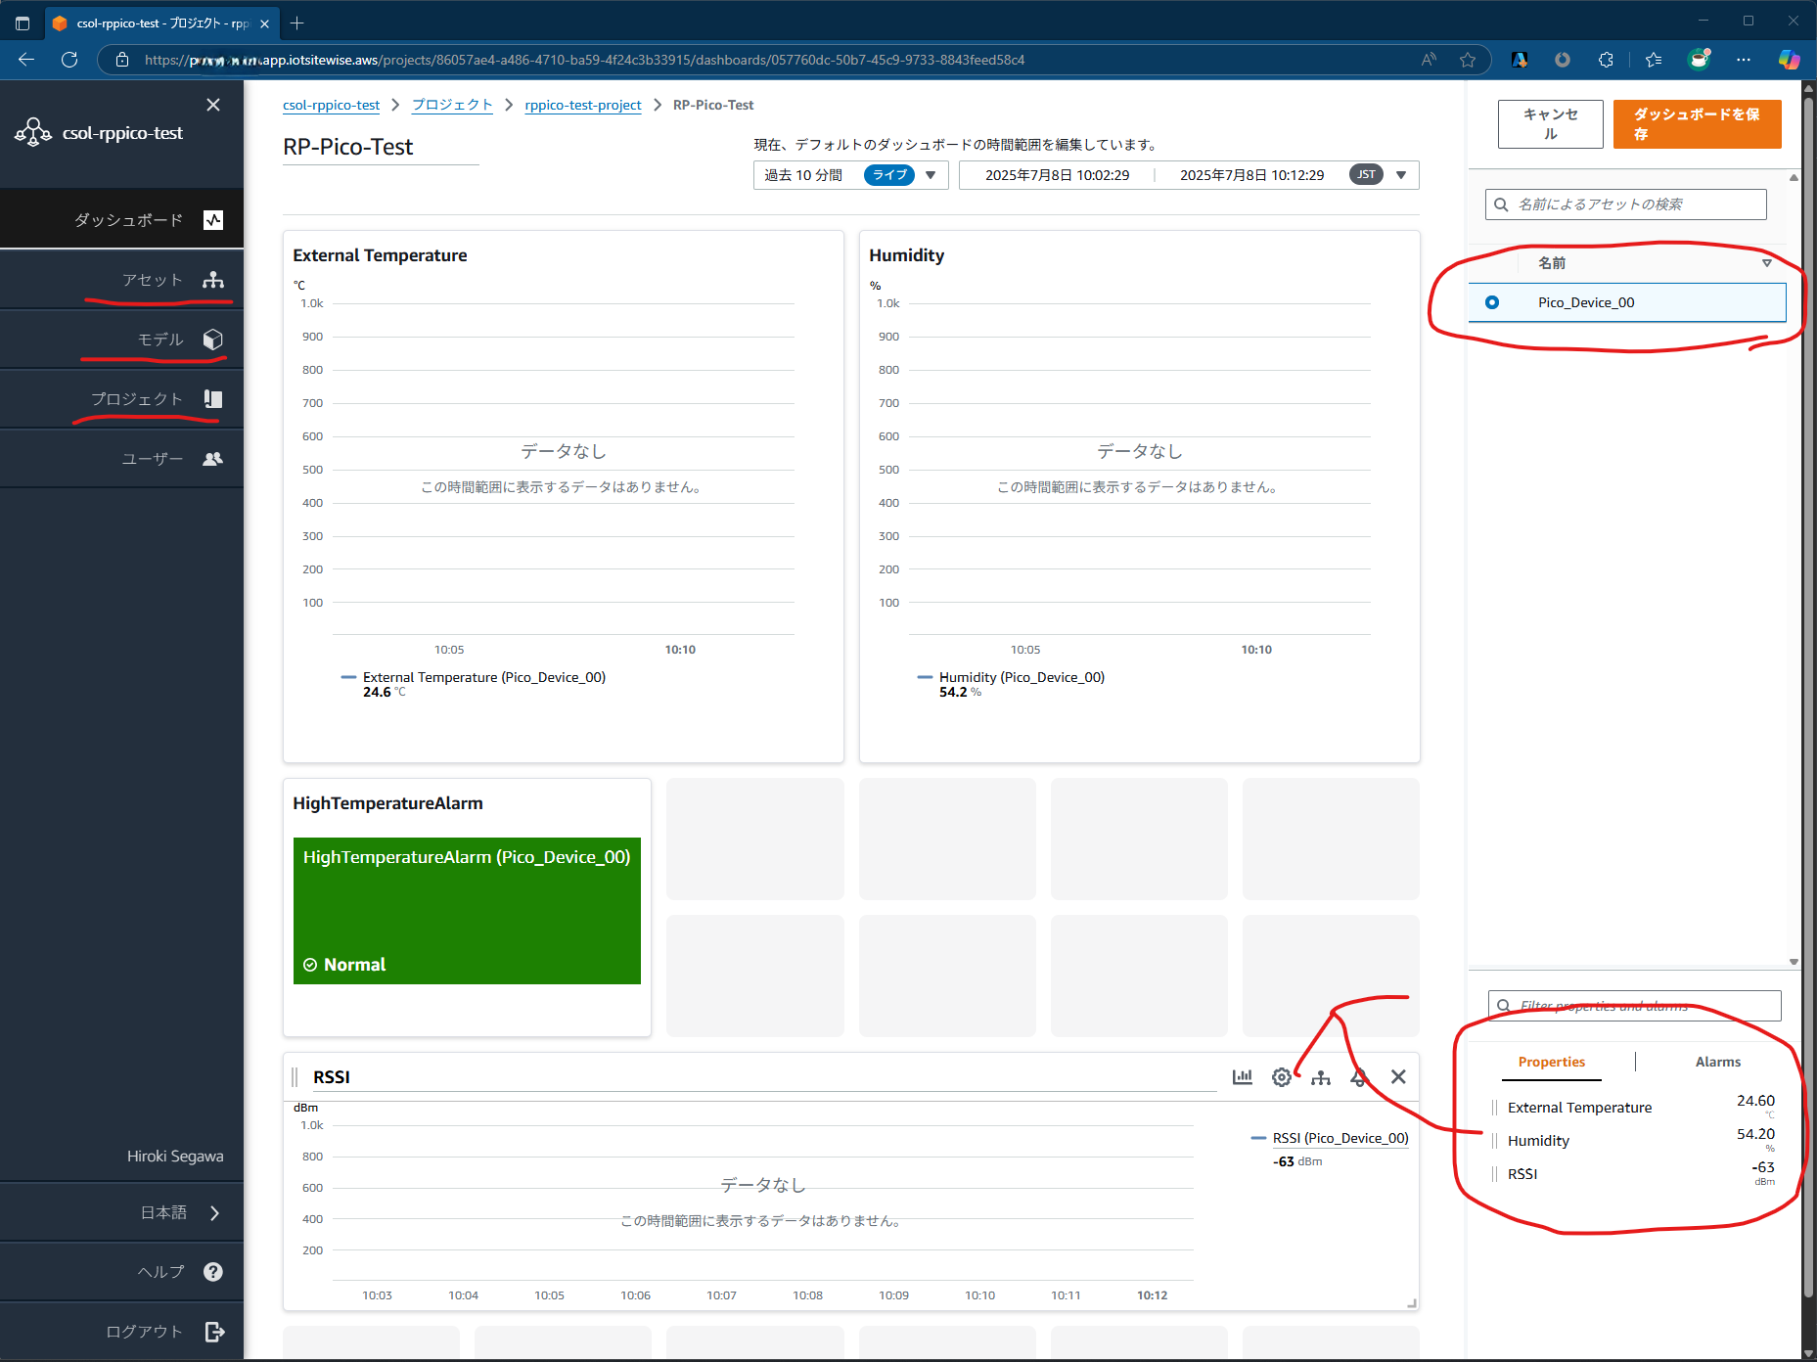The height and width of the screenshot is (1362, 1817).
Task: Close the left navigation sidebar
Action: (213, 105)
